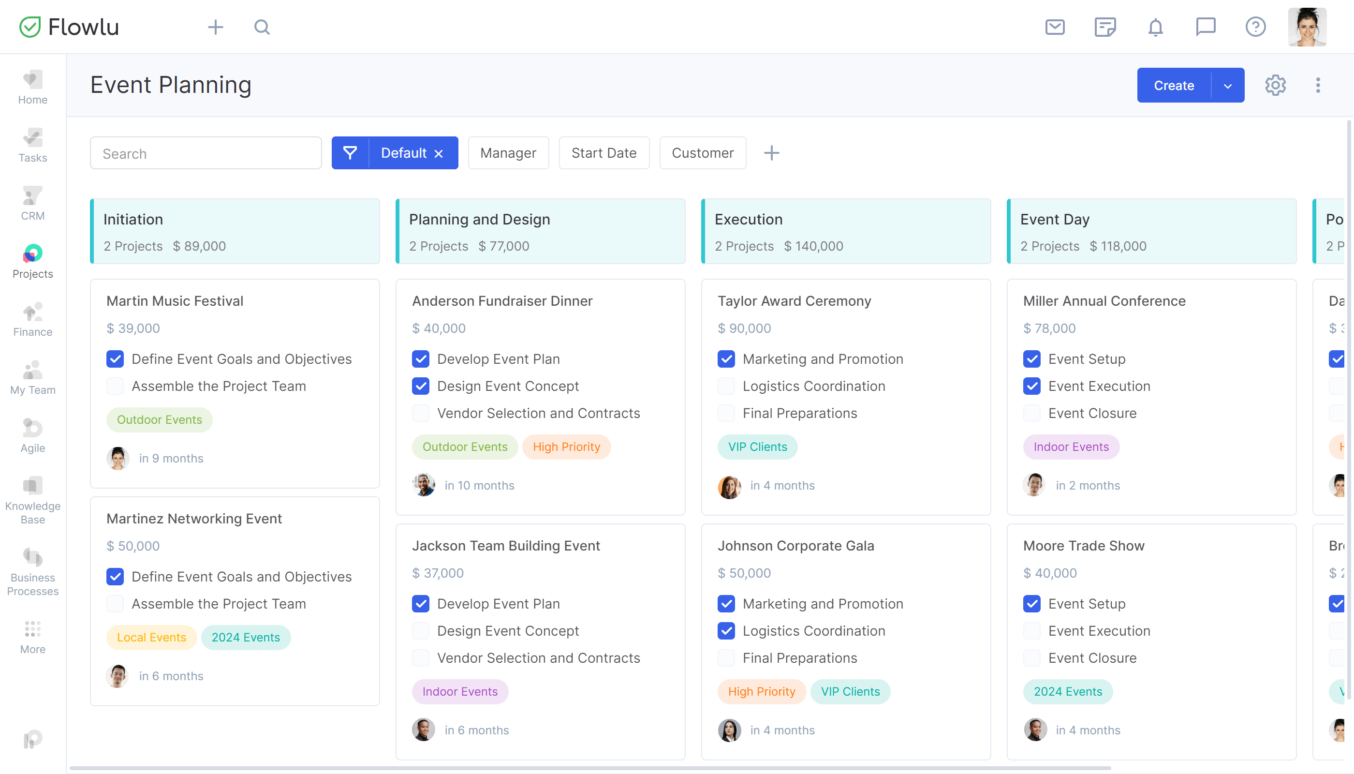Toggle Logistics Coordination checkbox on Johnson Corporate Gala
Image resolution: width=1354 pixels, height=774 pixels.
point(726,631)
